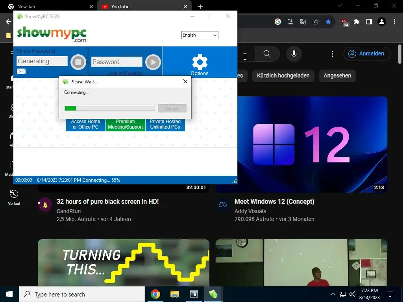403x302 pixels.
Task: Click the install app icon in address bar
Action: pyautogui.click(x=290, y=22)
